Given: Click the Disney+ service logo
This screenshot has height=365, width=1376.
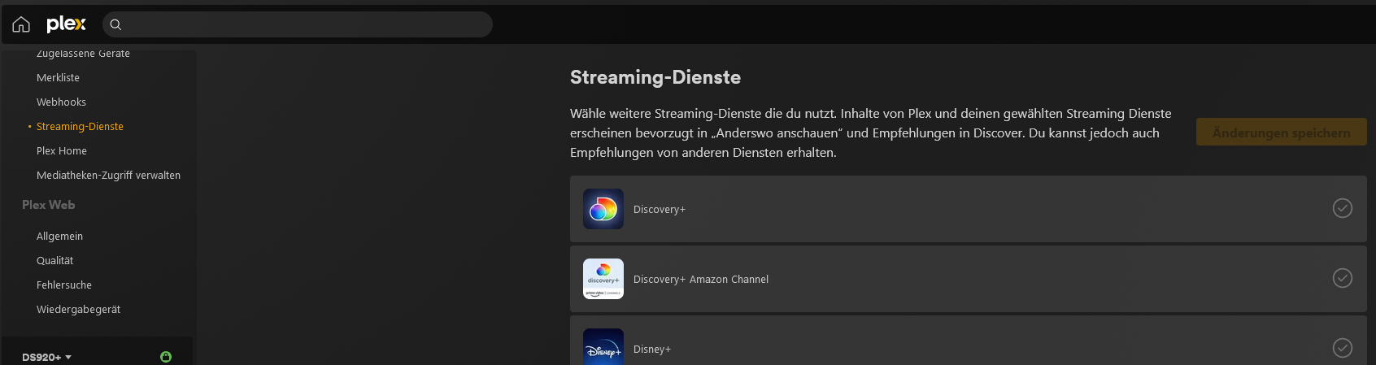Looking at the screenshot, I should pos(603,347).
